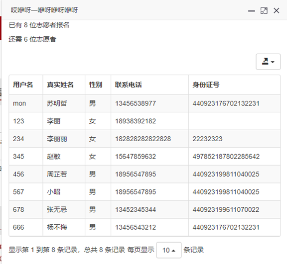Click the dialog title 哎咿呀—咿呀咿呀咿呀
The height and width of the screenshot is (264, 287).
click(44, 10)
